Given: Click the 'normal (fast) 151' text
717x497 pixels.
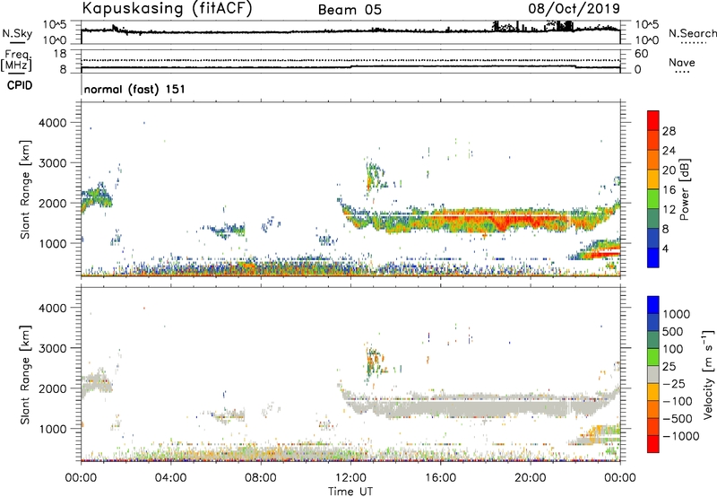Looking at the screenshot, I should click(x=134, y=89).
